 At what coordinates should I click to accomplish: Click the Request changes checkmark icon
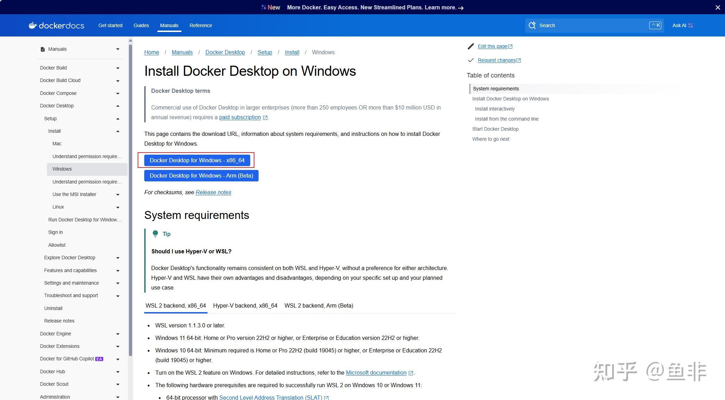pyautogui.click(x=471, y=60)
